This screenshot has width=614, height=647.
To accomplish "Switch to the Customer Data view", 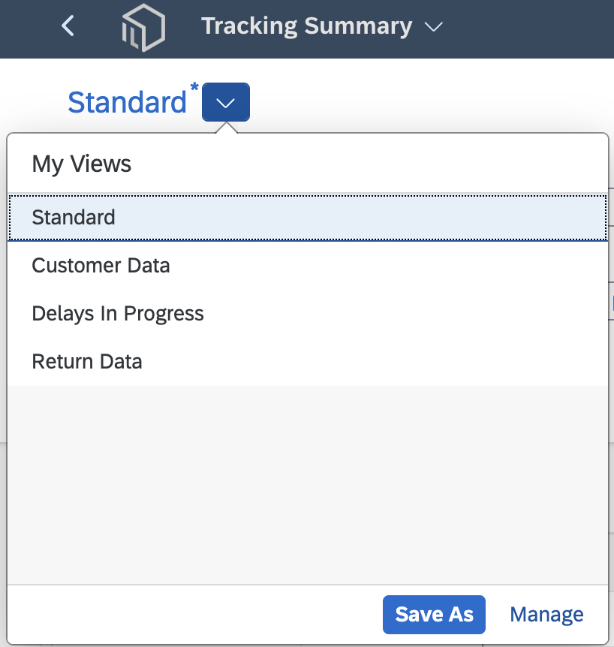I will [101, 265].
